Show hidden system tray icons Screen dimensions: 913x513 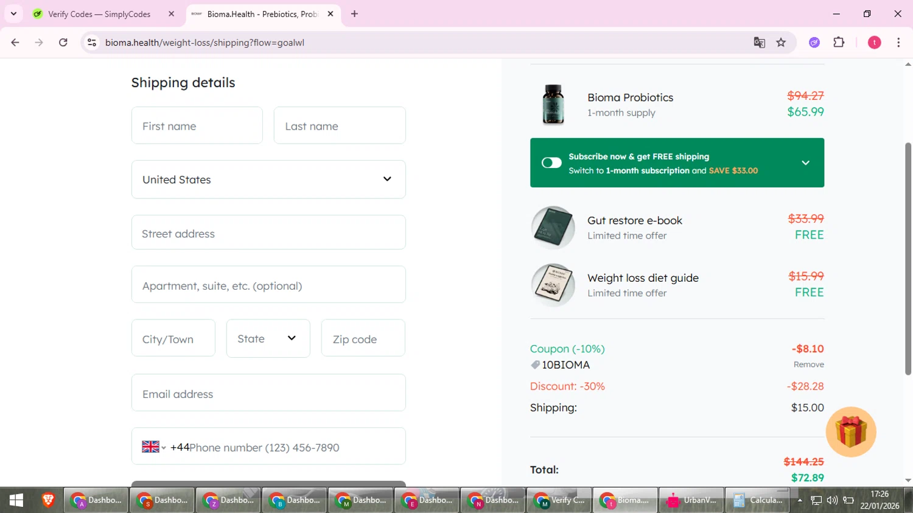[800, 500]
